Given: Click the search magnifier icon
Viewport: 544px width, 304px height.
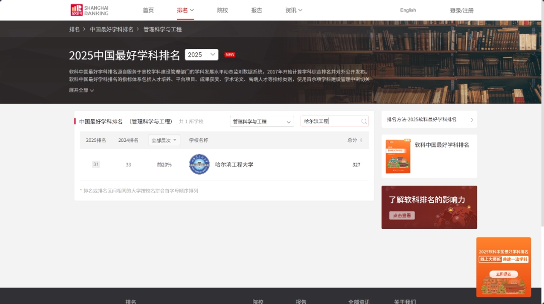Looking at the screenshot, I should [x=364, y=121].
